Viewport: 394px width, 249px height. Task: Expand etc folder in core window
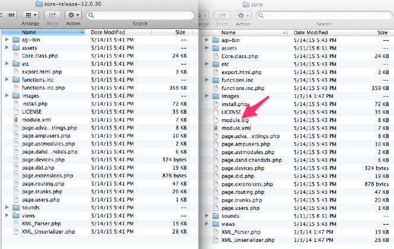[x=206, y=64]
